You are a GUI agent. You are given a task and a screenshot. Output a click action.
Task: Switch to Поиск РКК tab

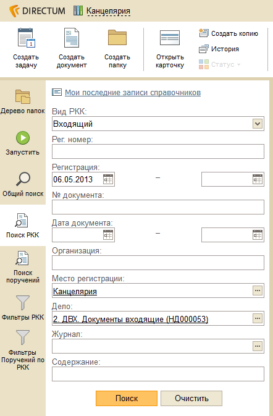pos(22,226)
